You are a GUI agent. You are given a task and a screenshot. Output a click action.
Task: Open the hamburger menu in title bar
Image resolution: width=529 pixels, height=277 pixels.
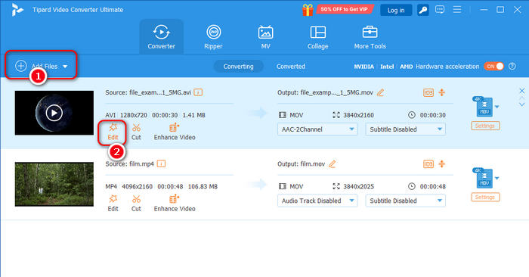[457, 9]
